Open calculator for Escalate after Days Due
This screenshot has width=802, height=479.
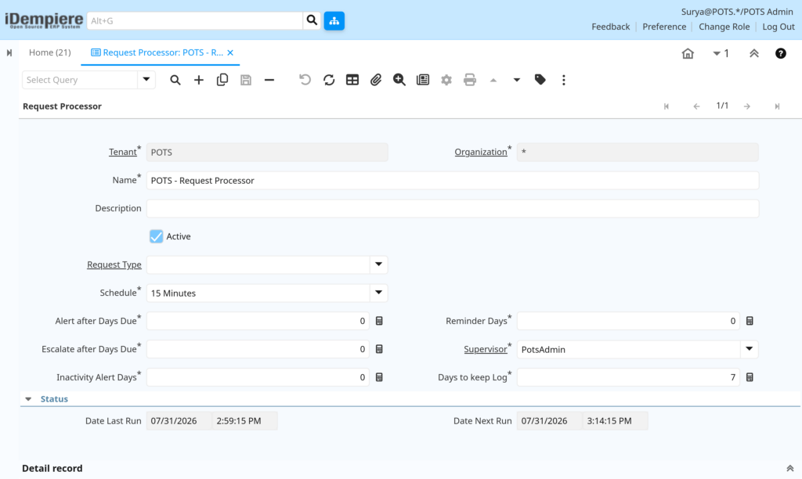379,349
